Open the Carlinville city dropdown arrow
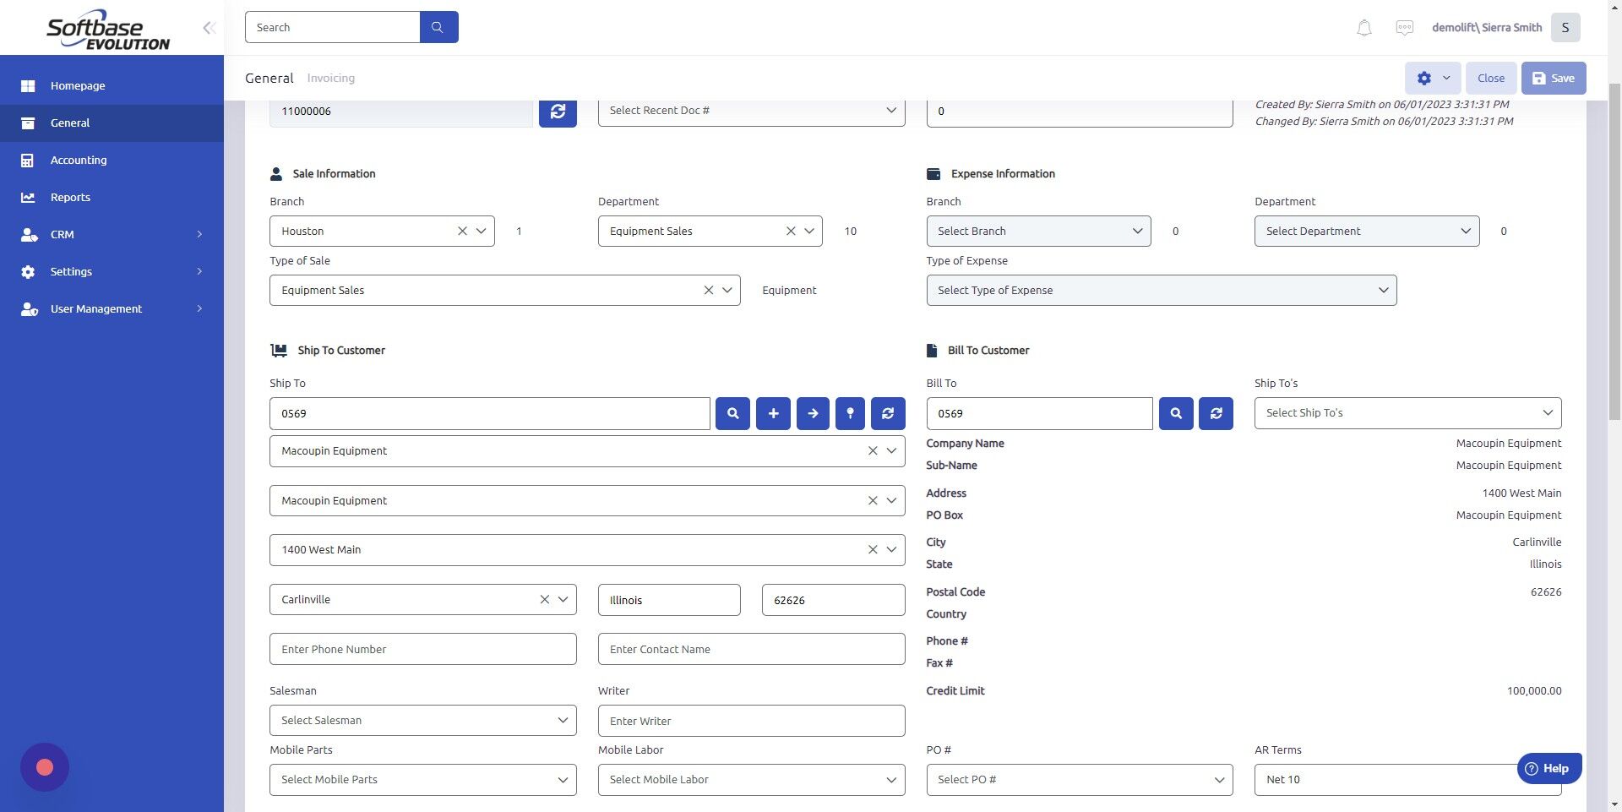1622x812 pixels. coord(563,599)
